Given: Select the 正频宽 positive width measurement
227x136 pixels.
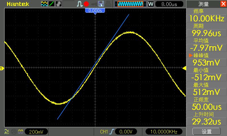Looking at the screenshot, I should coord(201,99).
